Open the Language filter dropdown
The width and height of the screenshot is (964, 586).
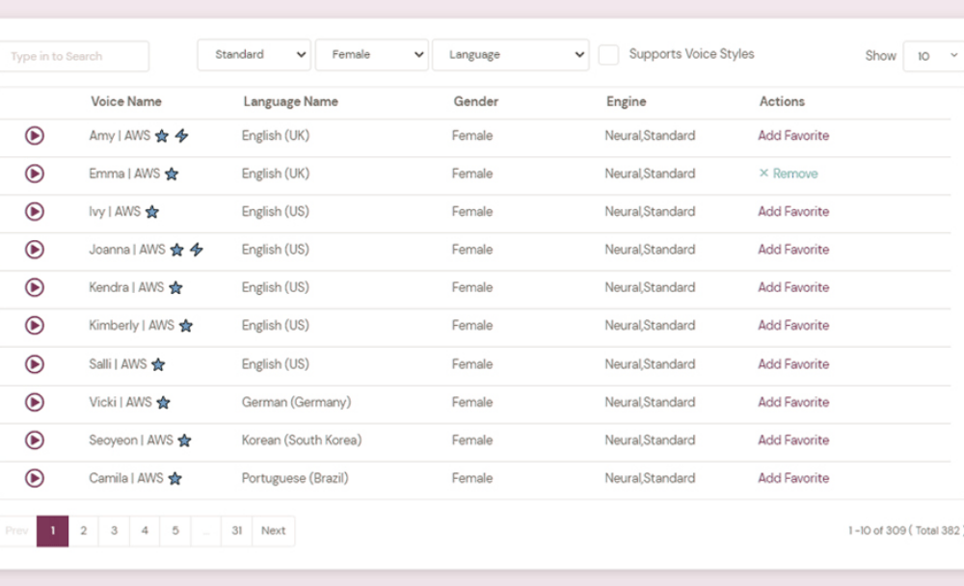pyautogui.click(x=510, y=55)
